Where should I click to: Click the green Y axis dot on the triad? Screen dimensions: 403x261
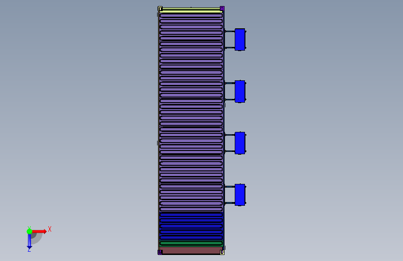tap(29, 231)
